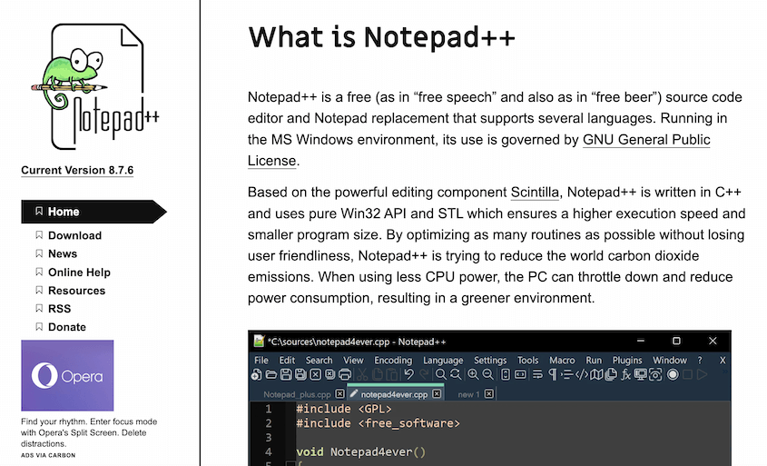
Task: Open the Settings menu
Action: point(490,361)
